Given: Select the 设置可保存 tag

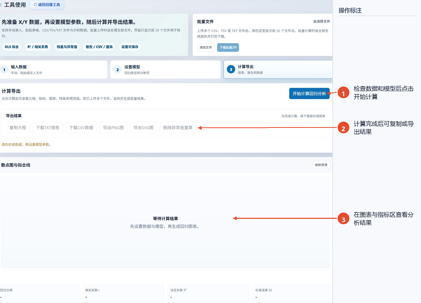Looking at the screenshot, I should coord(130,47).
